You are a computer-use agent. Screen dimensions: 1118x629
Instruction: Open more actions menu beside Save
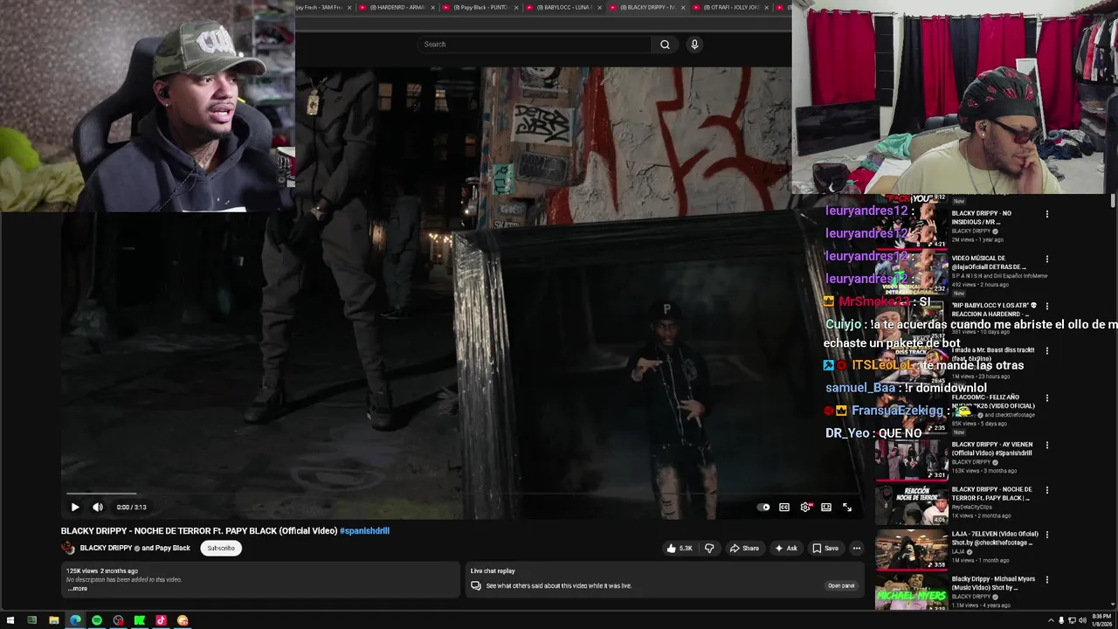coord(857,548)
